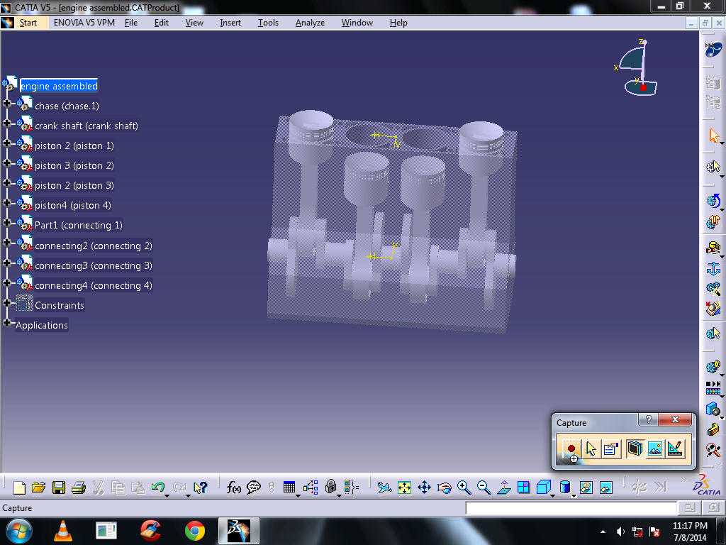Image resolution: width=726 pixels, height=545 pixels.
Task: Activate the What's This help cursor icon
Action: point(201,488)
